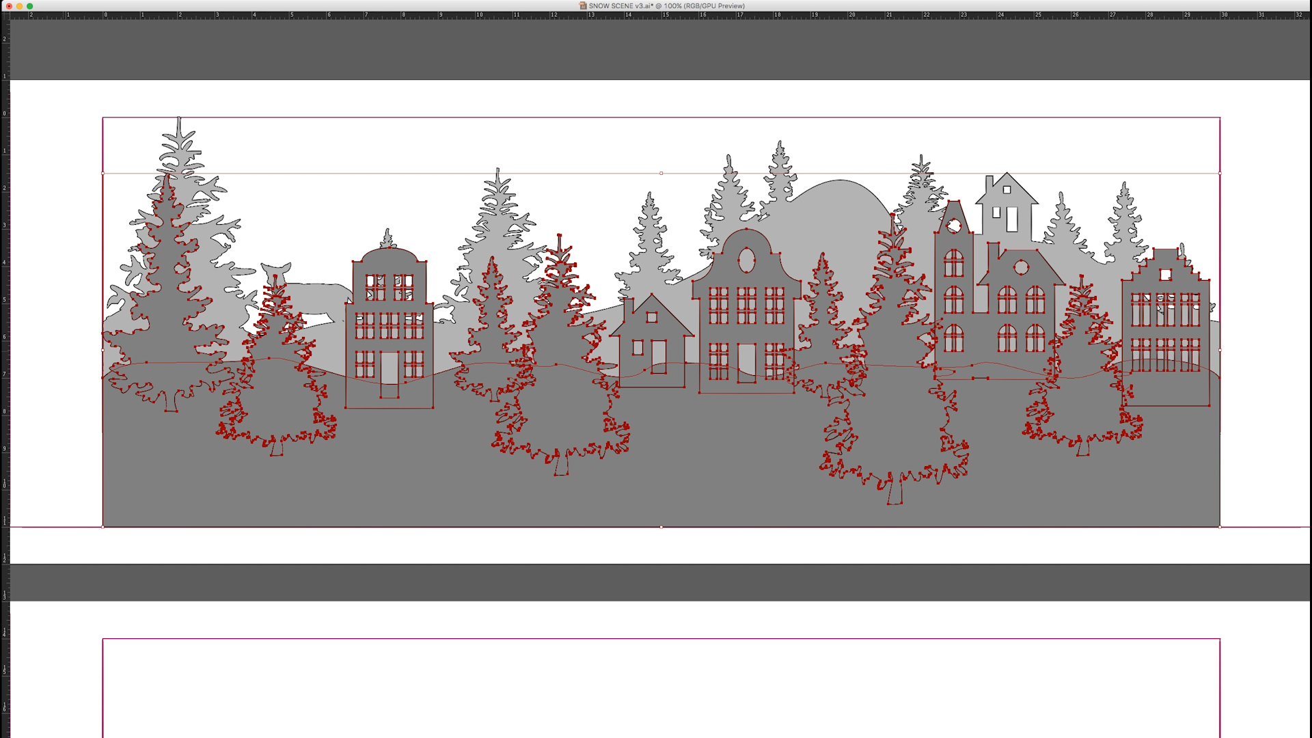This screenshot has width=1312, height=738.
Task: Click the round window on the church tower
Action: click(955, 225)
